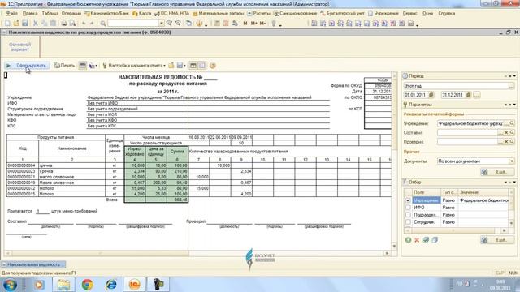Open the Таблица menu
The image size is (520, 292).
click(50, 14)
